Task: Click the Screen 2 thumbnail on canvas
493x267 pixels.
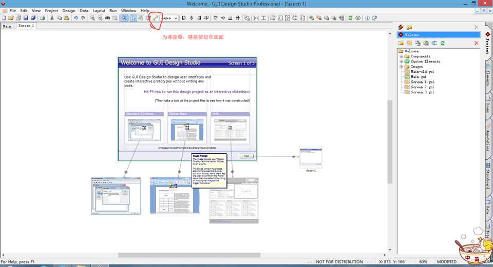Action: pyautogui.click(x=311, y=156)
